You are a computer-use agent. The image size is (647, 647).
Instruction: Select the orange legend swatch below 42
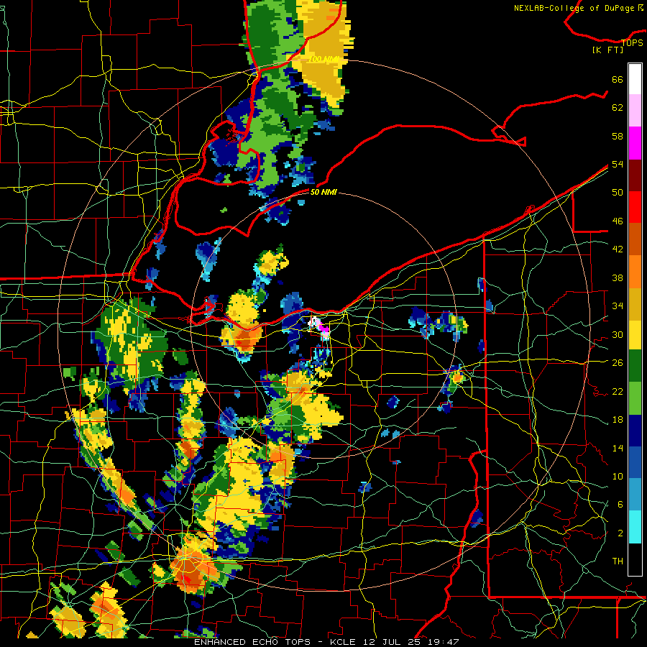tap(635, 271)
